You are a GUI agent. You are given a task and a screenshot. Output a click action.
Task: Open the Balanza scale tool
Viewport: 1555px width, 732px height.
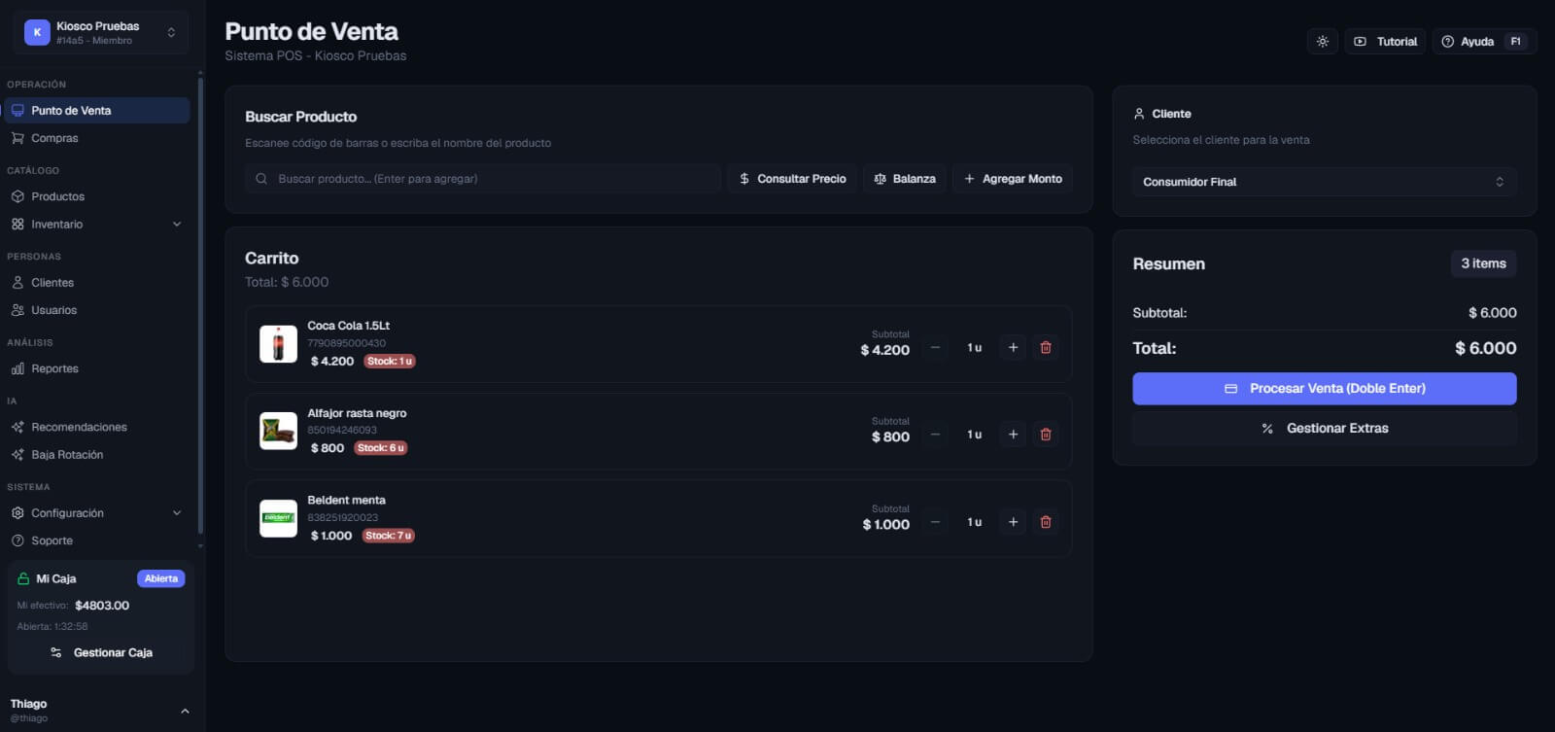pyautogui.click(x=904, y=179)
